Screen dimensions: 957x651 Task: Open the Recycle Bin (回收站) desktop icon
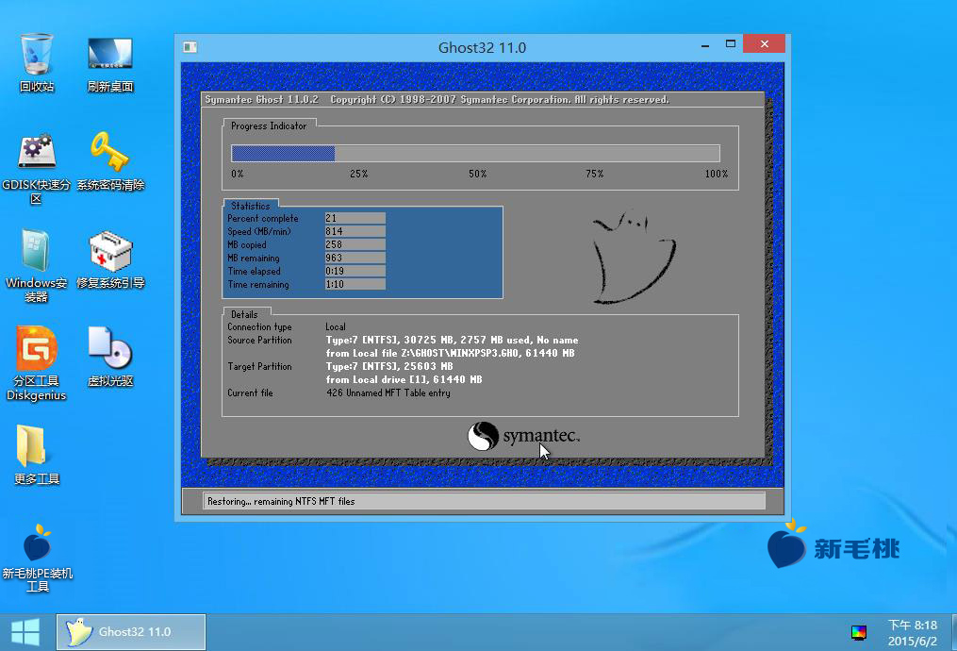[x=37, y=63]
